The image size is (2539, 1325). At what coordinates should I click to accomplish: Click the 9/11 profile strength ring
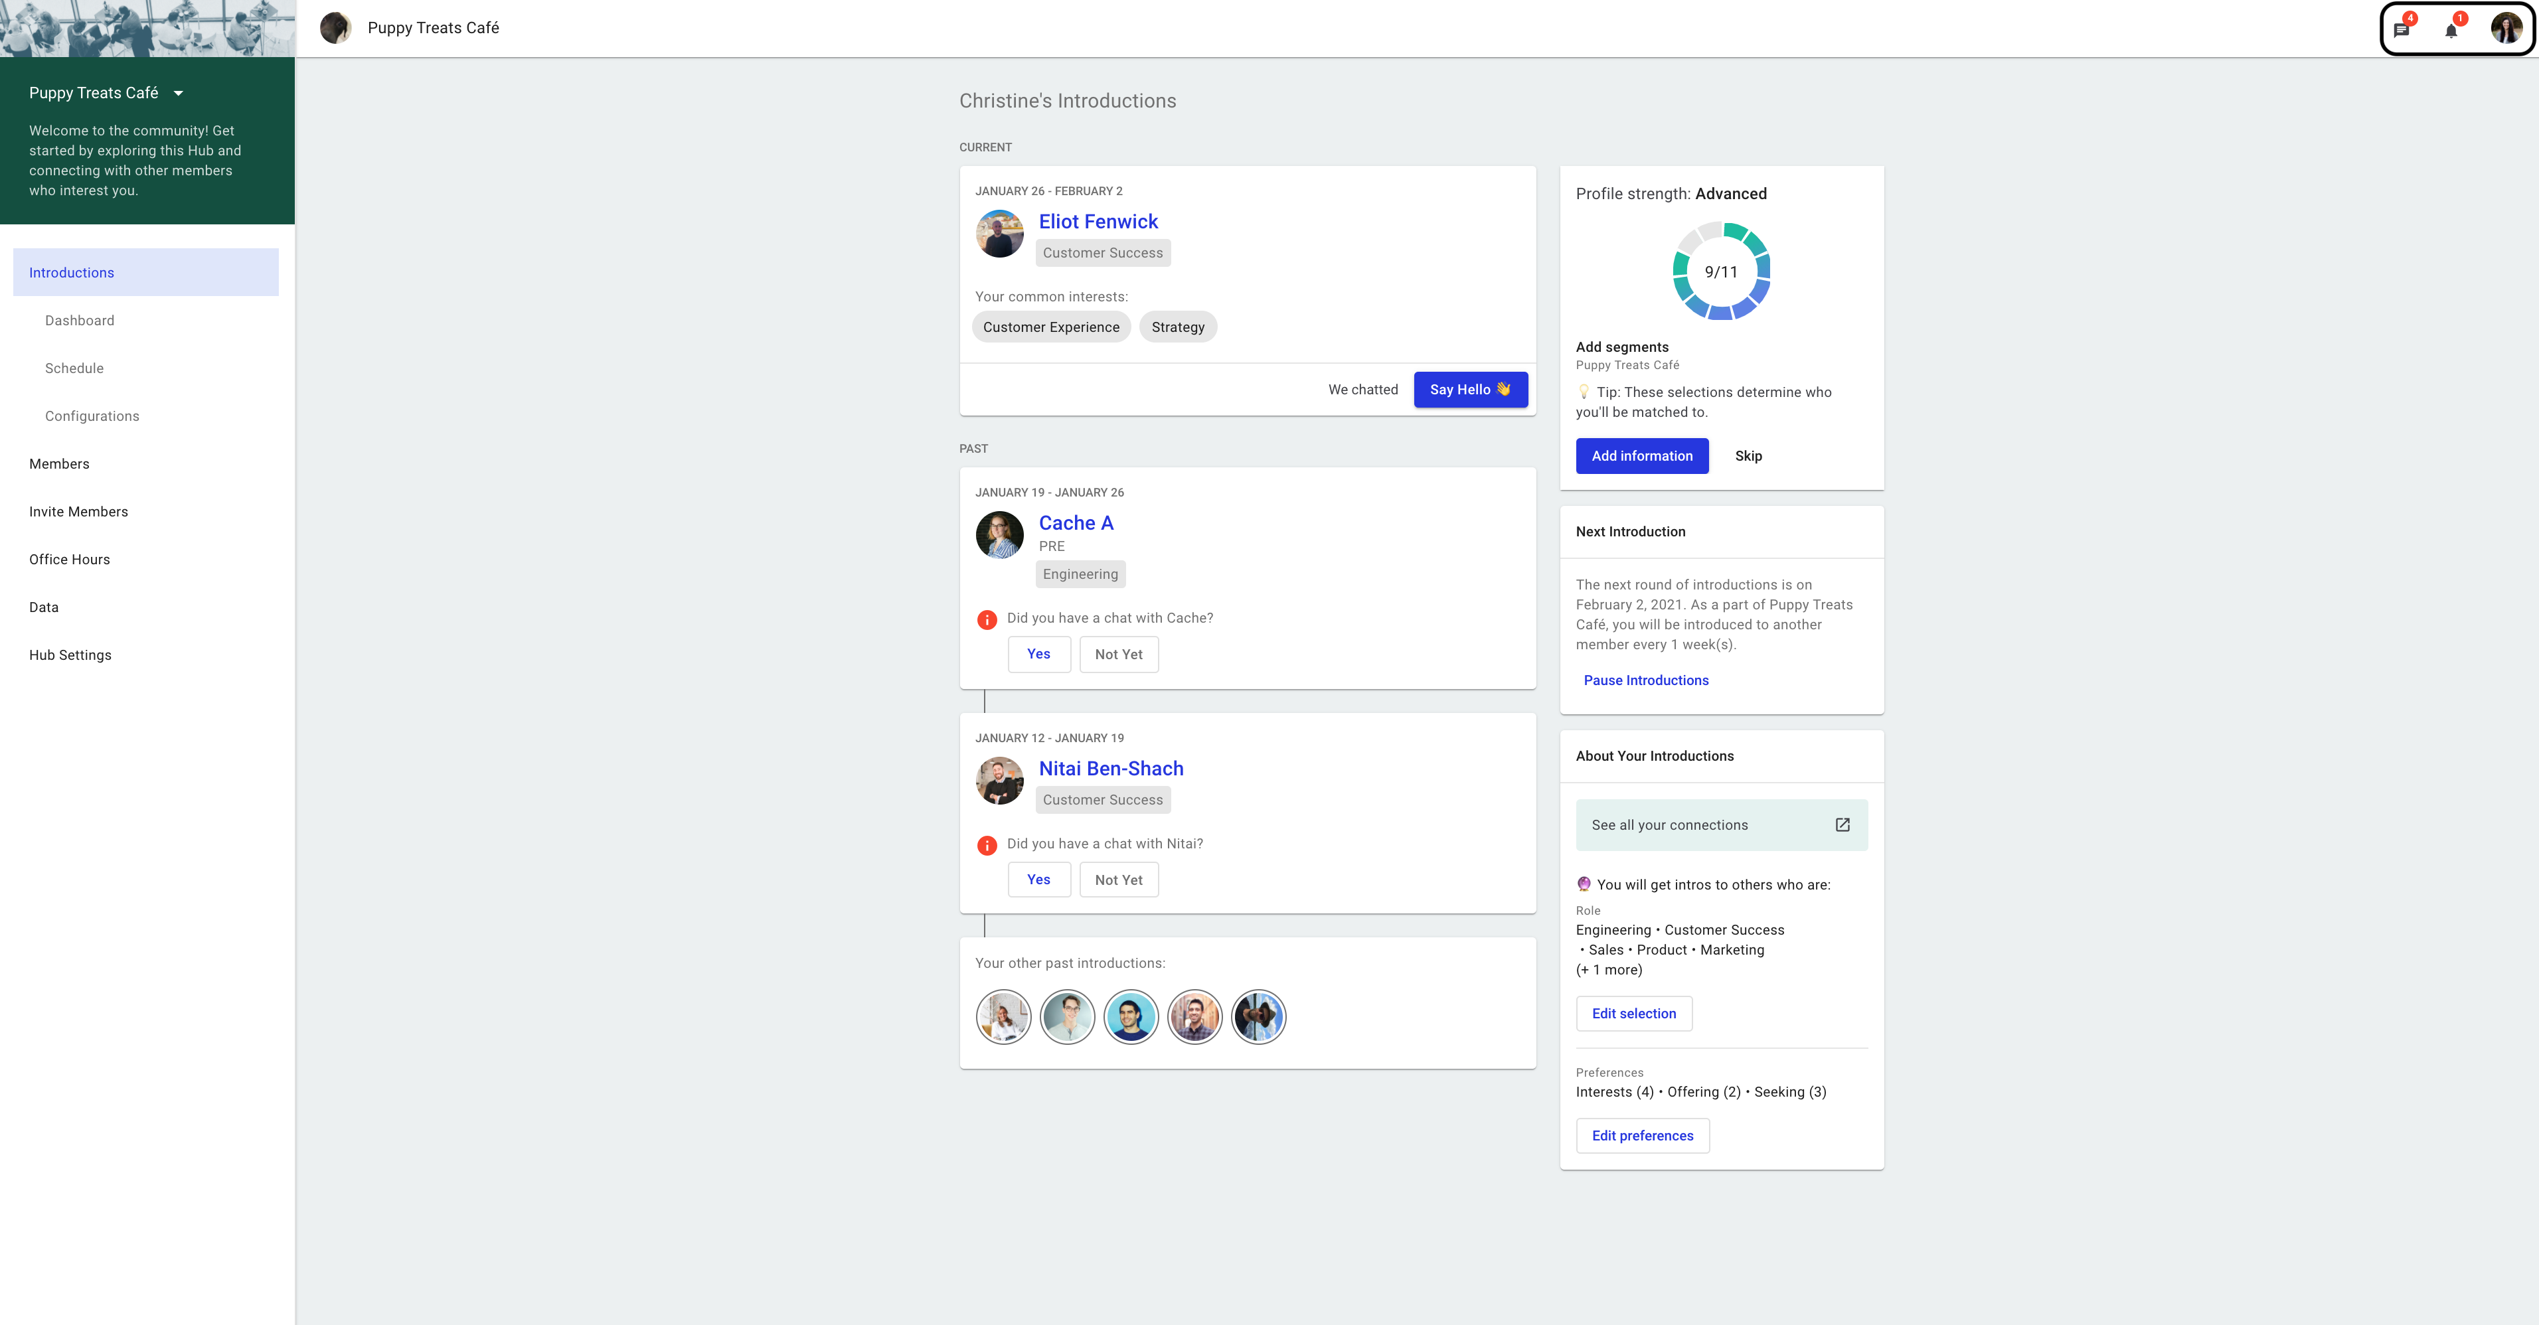[1722, 271]
